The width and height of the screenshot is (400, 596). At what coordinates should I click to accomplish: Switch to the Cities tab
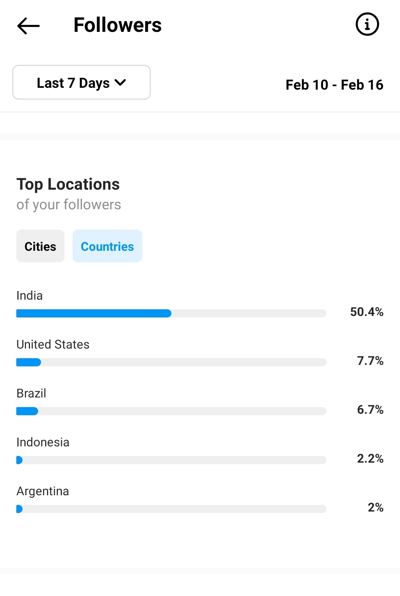pos(40,246)
